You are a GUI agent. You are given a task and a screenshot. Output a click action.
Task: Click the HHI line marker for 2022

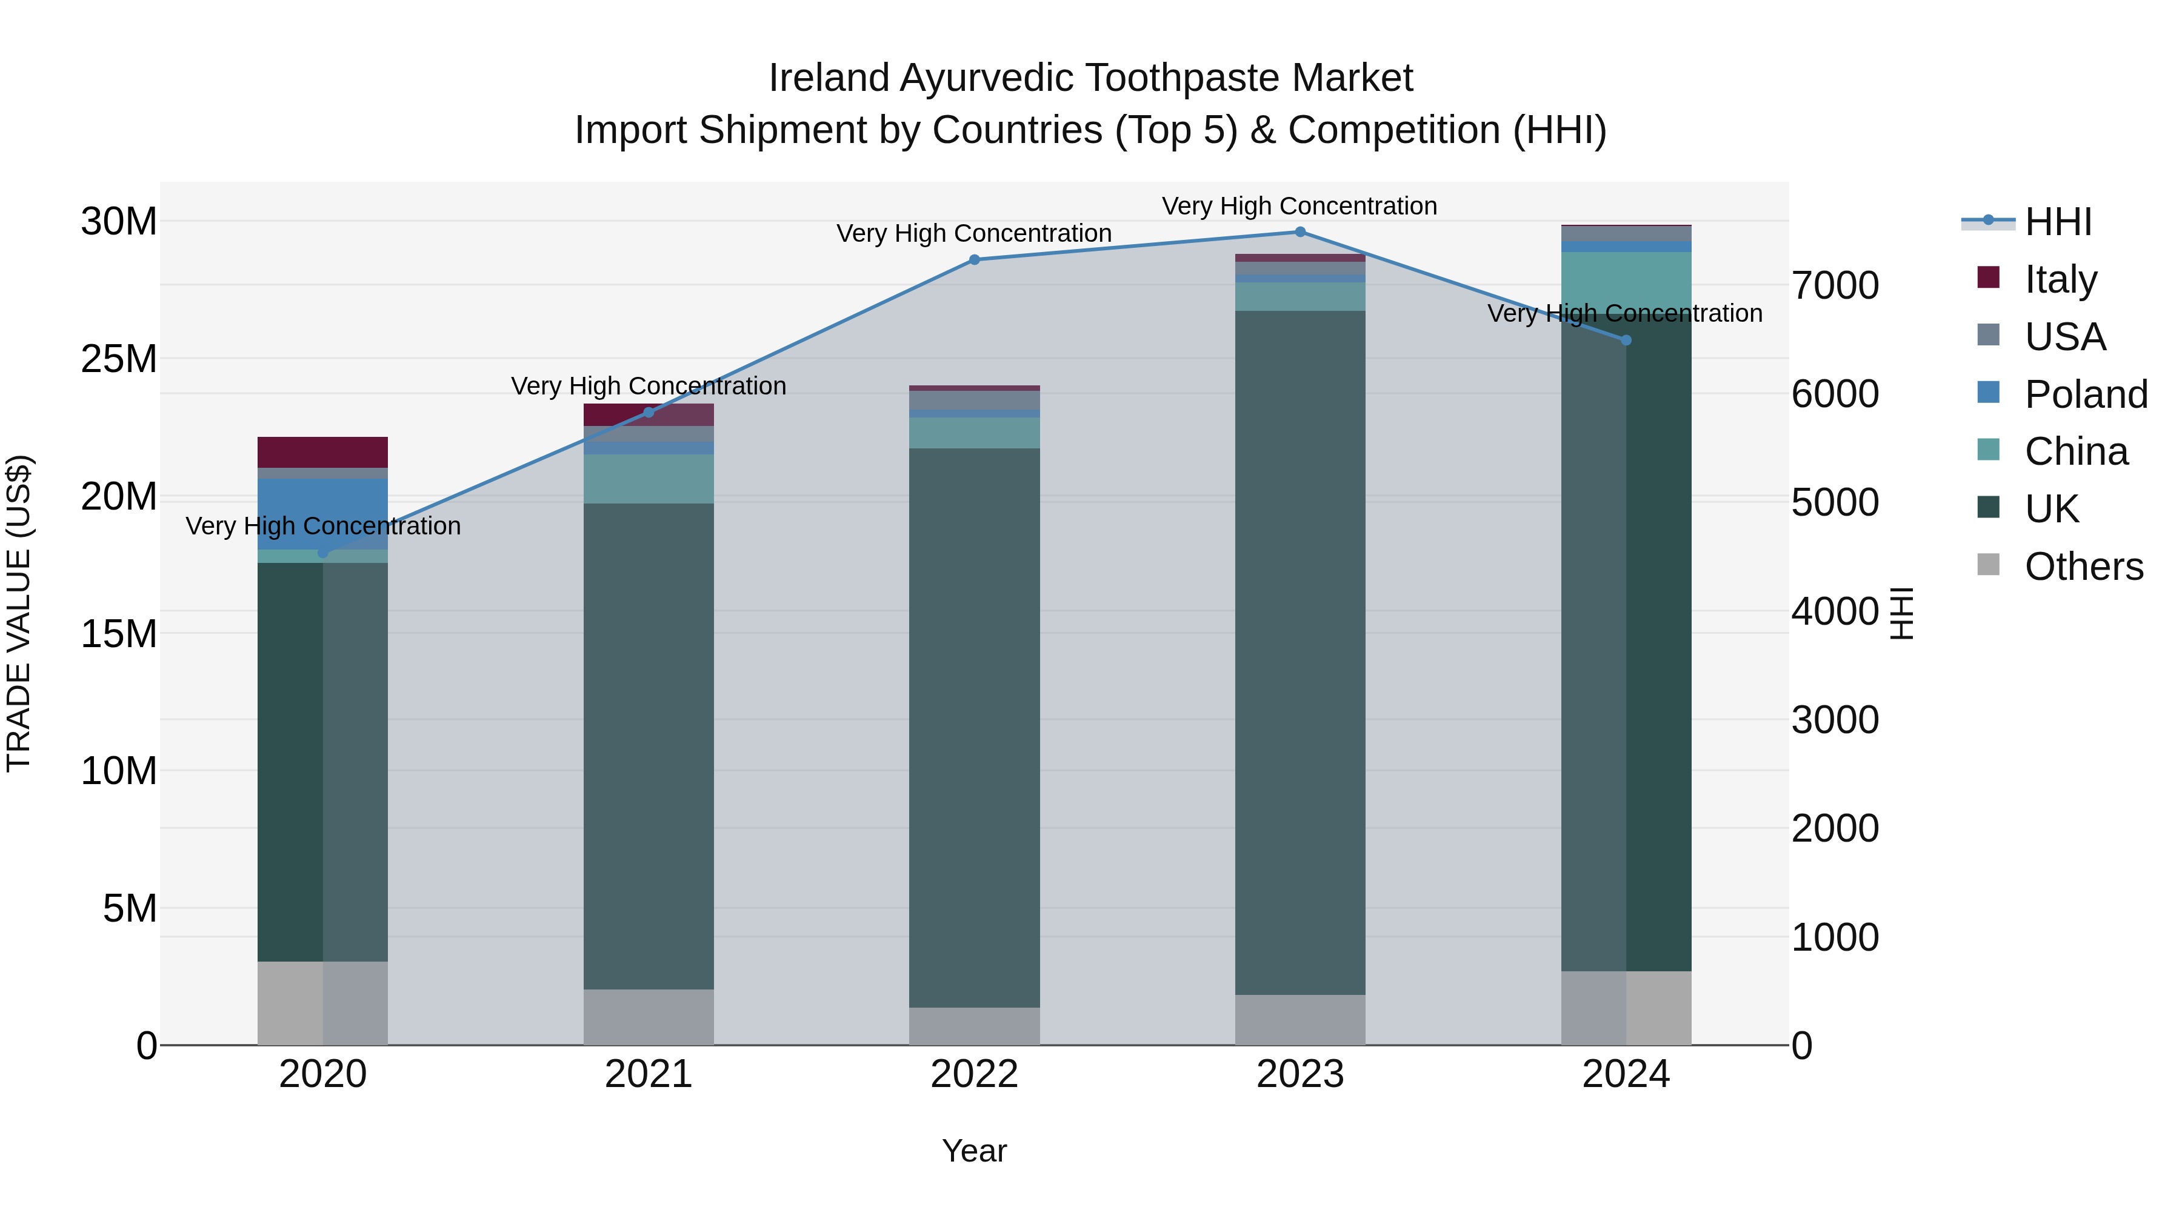click(974, 260)
